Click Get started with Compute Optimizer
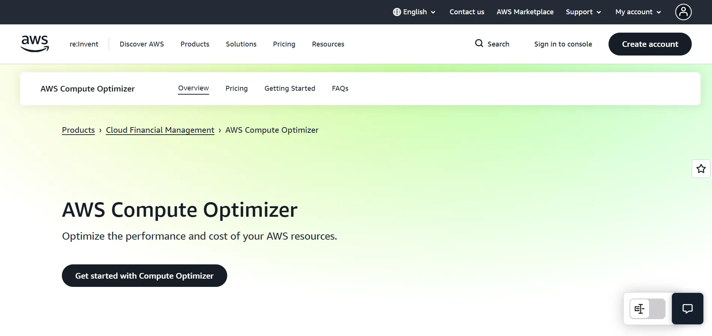Viewport: 712px width, 336px height. (144, 276)
